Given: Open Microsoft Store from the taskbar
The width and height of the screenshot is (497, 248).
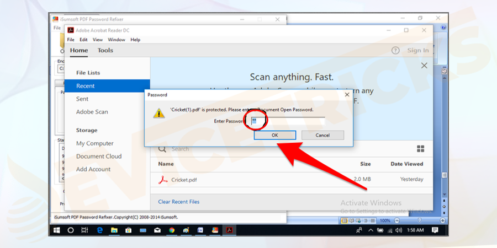Looking at the screenshot, I should tap(128, 230).
